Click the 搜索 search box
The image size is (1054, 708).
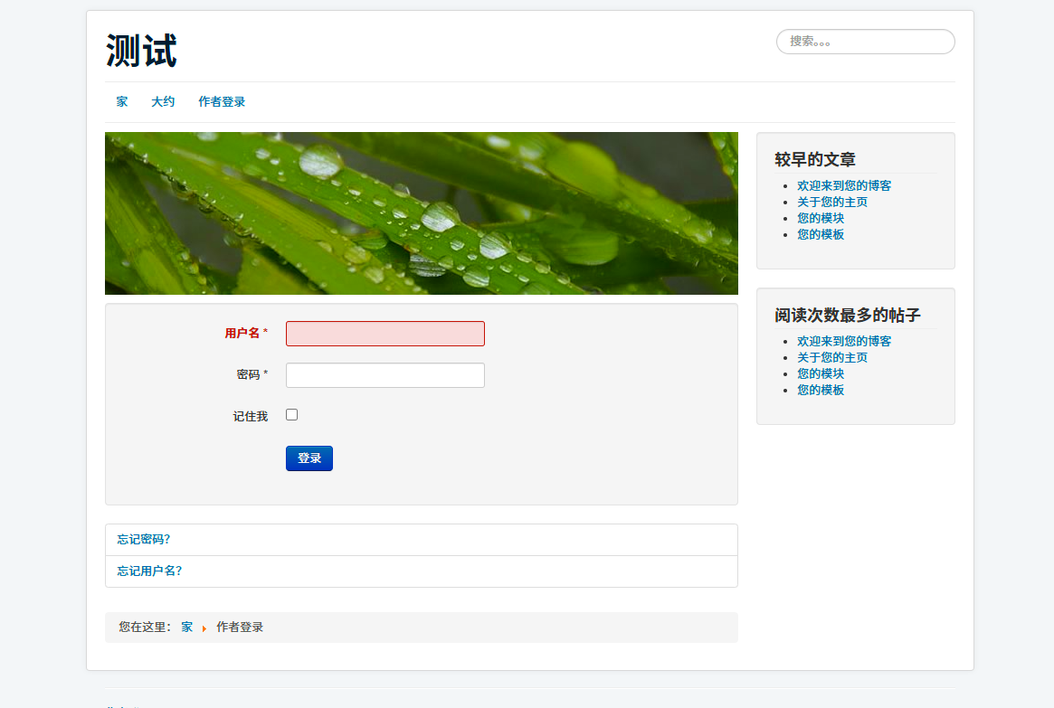(x=865, y=42)
